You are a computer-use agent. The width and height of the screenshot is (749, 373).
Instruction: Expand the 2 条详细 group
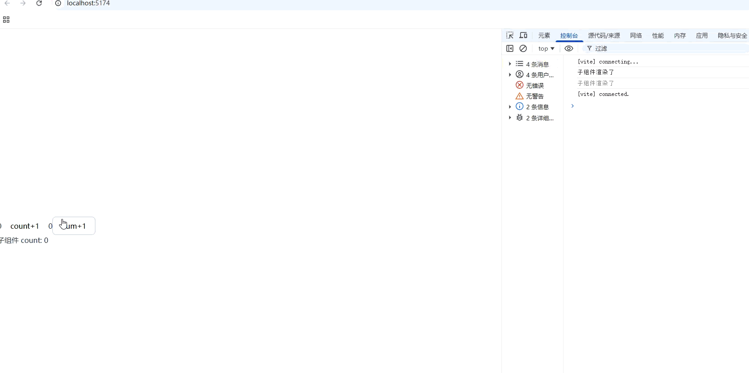(x=510, y=118)
